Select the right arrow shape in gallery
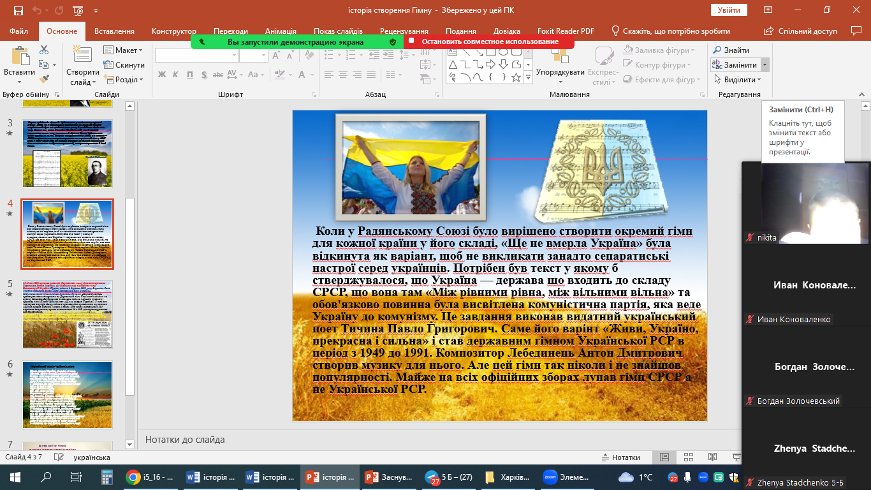This screenshot has width=871, height=490. 490,64
